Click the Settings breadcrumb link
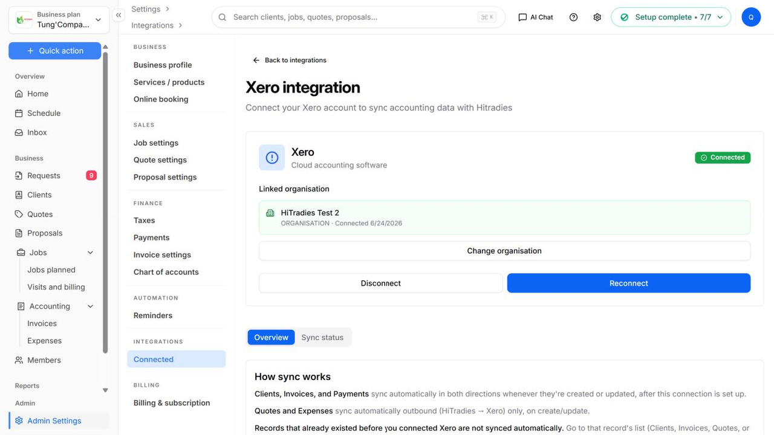Viewport: 774px width, 435px height. click(146, 9)
